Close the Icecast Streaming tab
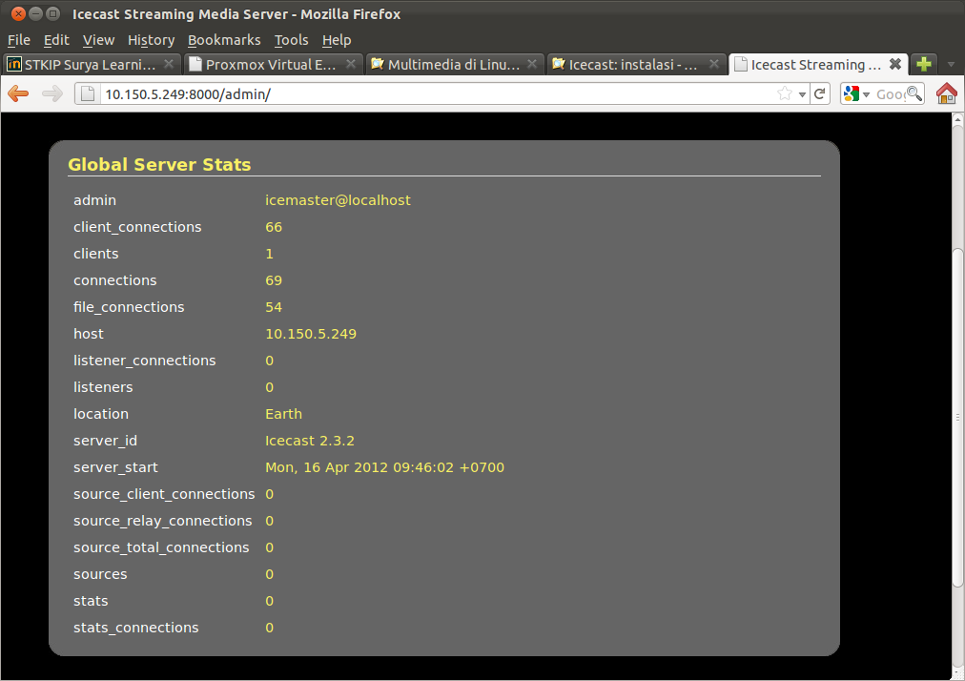 coord(894,65)
